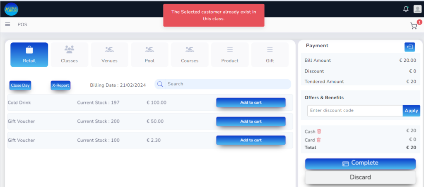424x187 pixels.
Task: Open the X-Report
Action: (x=60, y=85)
